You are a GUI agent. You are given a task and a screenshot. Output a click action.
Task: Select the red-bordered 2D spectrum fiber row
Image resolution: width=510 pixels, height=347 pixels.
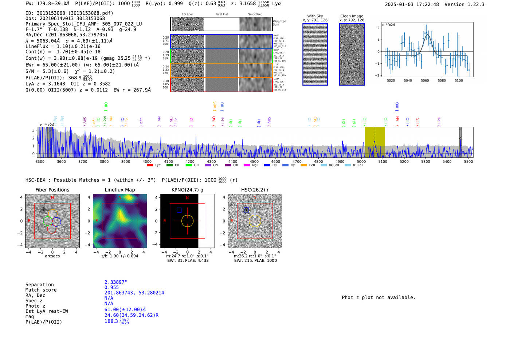tap(221, 84)
